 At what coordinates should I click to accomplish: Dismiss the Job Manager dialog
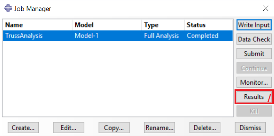(250, 128)
